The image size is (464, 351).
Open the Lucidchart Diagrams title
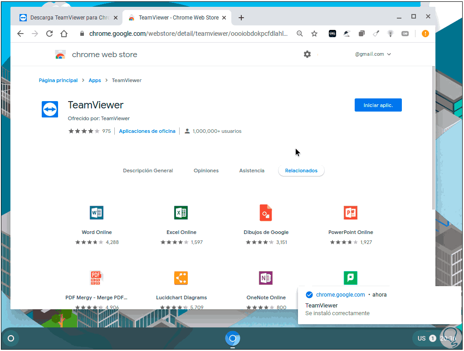[x=181, y=298]
